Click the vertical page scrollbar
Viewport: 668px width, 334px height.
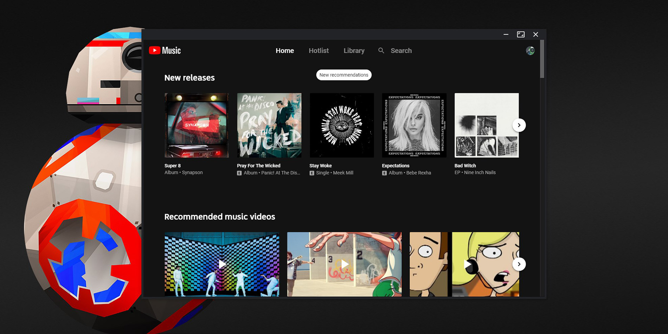[x=542, y=60]
